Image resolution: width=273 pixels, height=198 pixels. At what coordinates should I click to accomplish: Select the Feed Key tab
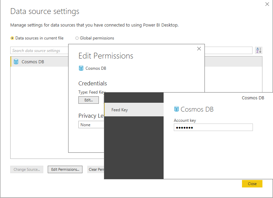tap(134, 110)
